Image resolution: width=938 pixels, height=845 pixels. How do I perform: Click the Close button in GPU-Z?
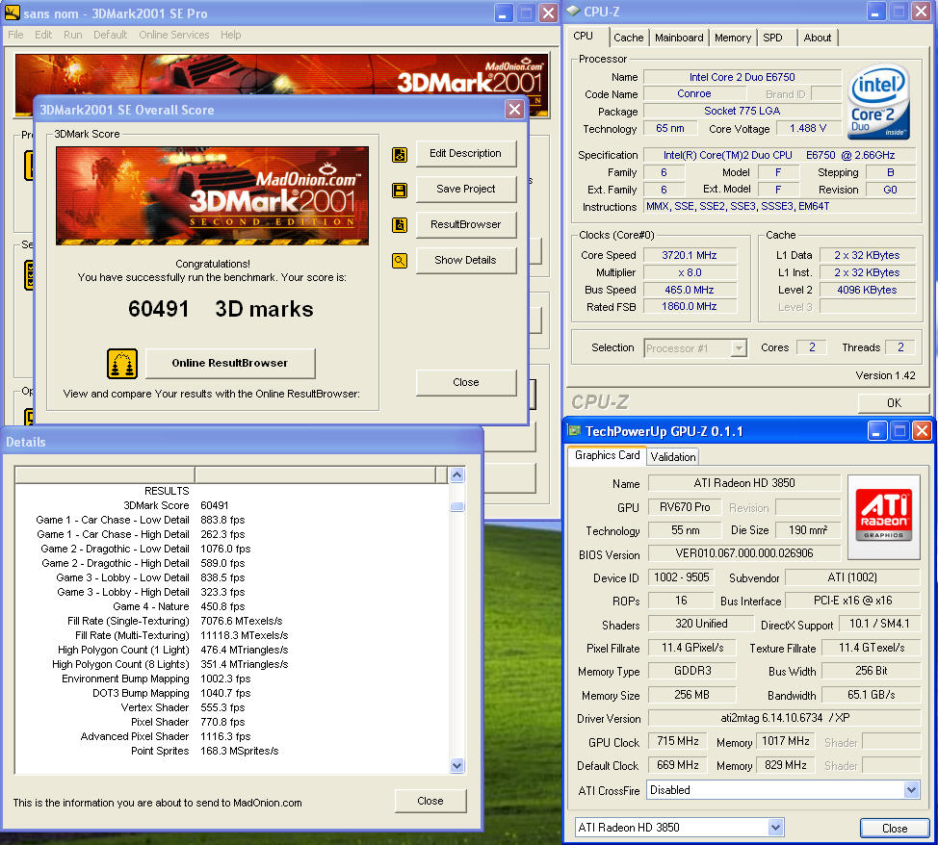(895, 829)
